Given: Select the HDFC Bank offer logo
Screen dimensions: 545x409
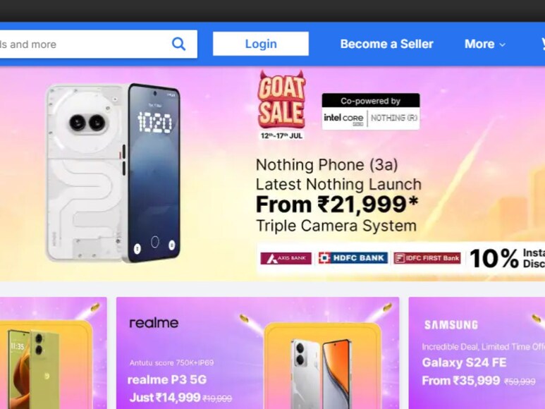Looking at the screenshot, I should [353, 258].
